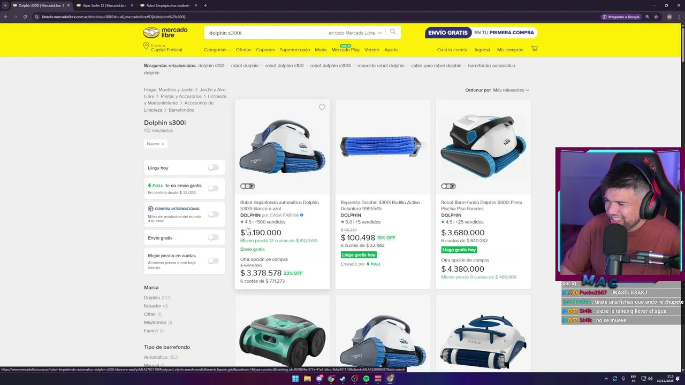Screen dimensions: 685x385
Task: Open the Chrome profile avatar
Action: (x=669, y=17)
